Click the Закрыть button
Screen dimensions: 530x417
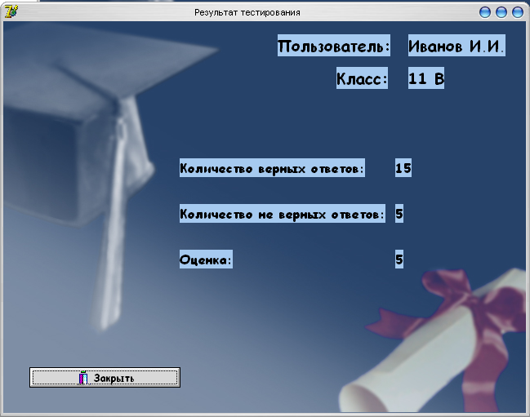[x=105, y=378]
